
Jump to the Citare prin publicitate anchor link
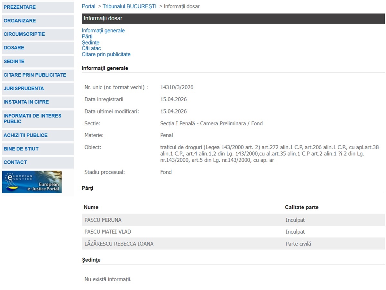pos(106,54)
